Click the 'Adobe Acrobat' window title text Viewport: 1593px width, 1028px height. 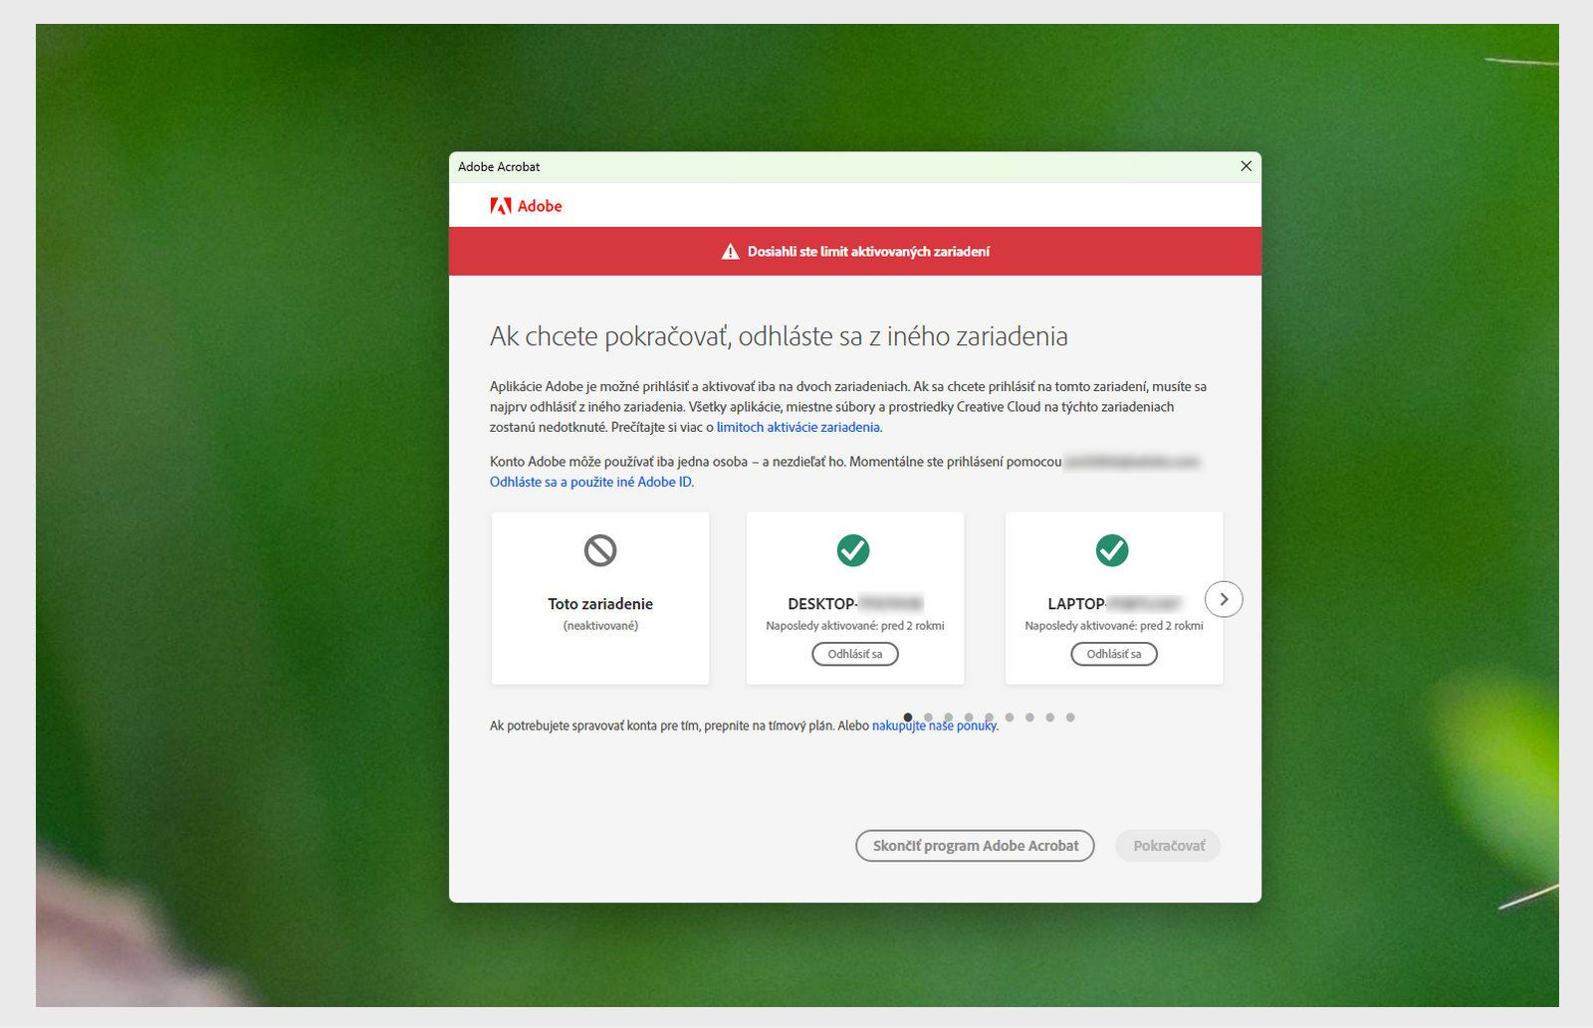[499, 166]
